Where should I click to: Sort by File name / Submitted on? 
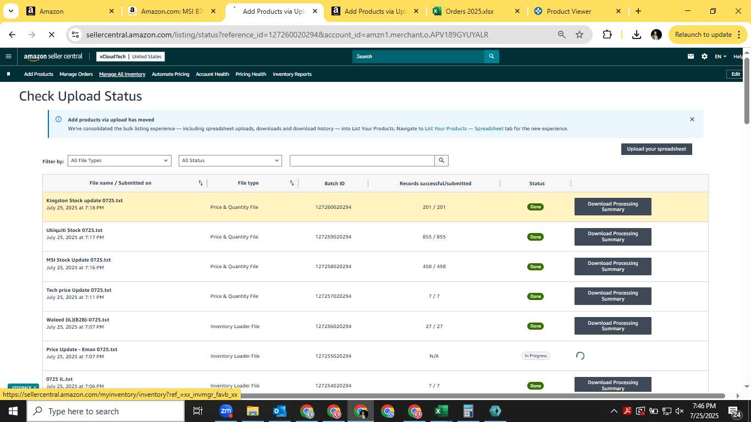[201, 183]
